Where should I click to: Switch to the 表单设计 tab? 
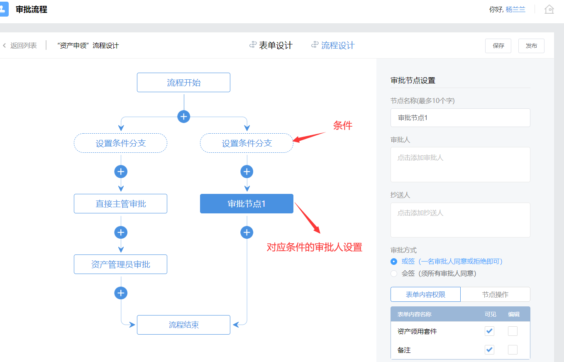pyautogui.click(x=271, y=46)
